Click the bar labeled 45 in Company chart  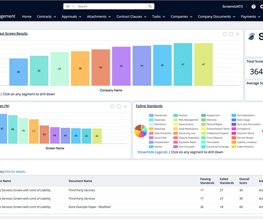click(162, 65)
